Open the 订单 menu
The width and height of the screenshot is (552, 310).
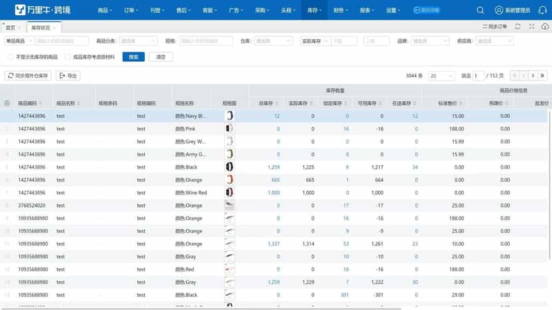pos(131,10)
